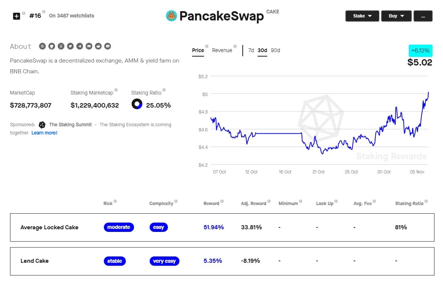Show info icon beside Revenue tab

tap(235, 47)
